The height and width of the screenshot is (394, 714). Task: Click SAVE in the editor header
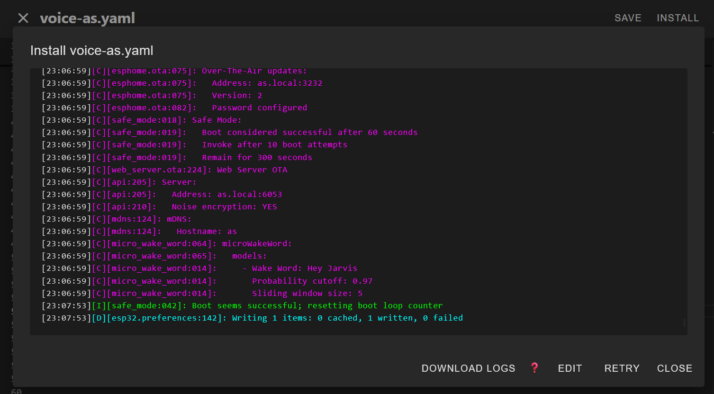pos(628,18)
